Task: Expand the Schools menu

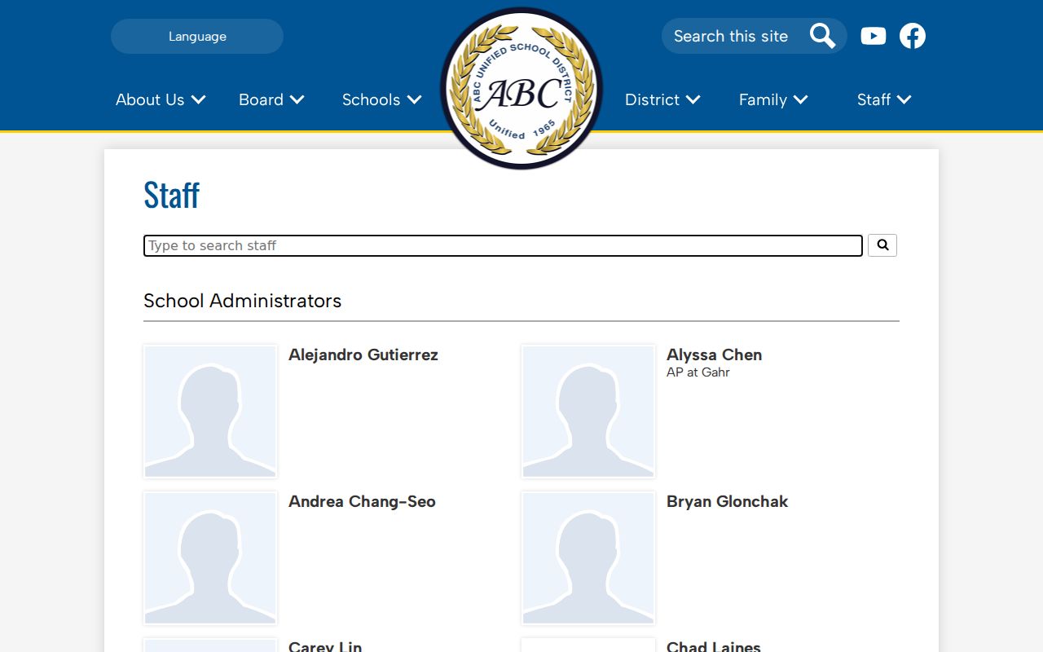Action: [x=382, y=99]
